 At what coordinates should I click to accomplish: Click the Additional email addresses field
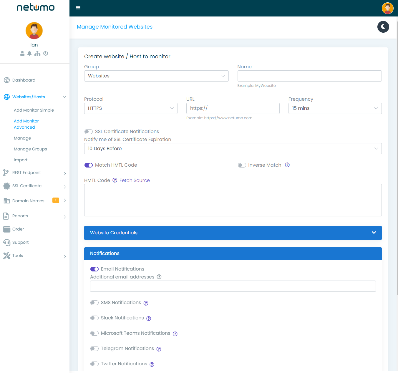pos(233,286)
